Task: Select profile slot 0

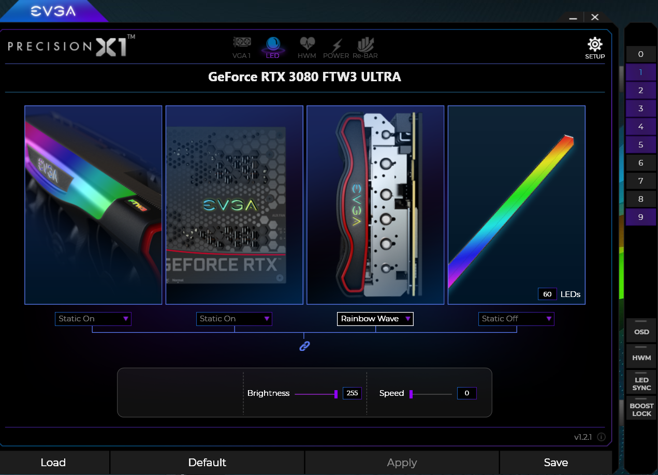Action: coord(640,54)
